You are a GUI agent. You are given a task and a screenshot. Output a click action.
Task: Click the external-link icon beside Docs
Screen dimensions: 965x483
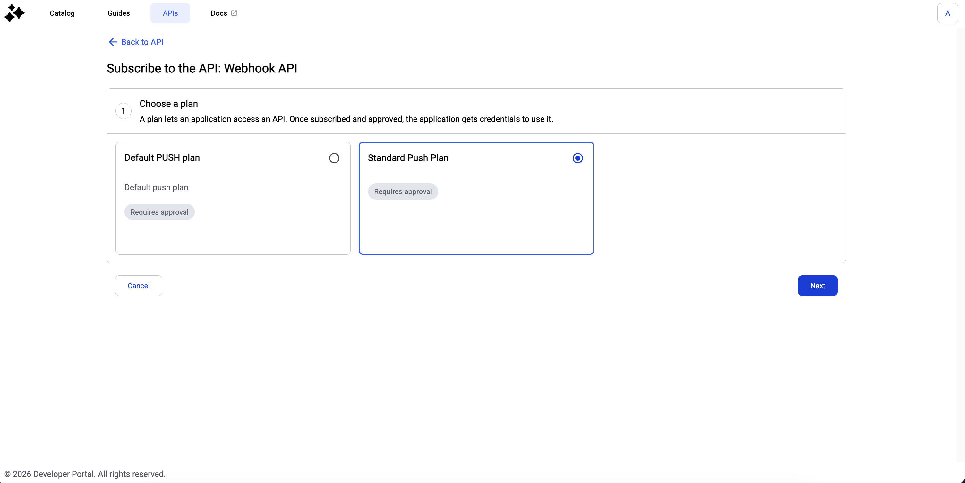234,13
